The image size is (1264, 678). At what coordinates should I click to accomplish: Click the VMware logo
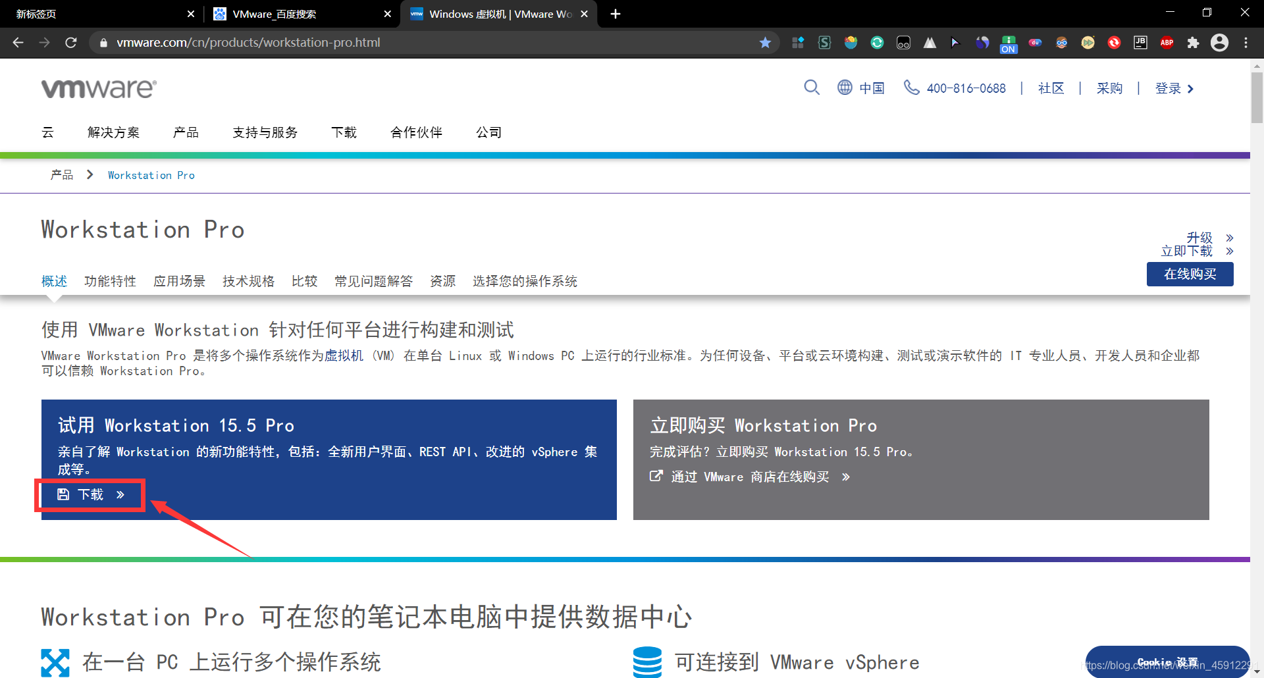[x=99, y=88]
